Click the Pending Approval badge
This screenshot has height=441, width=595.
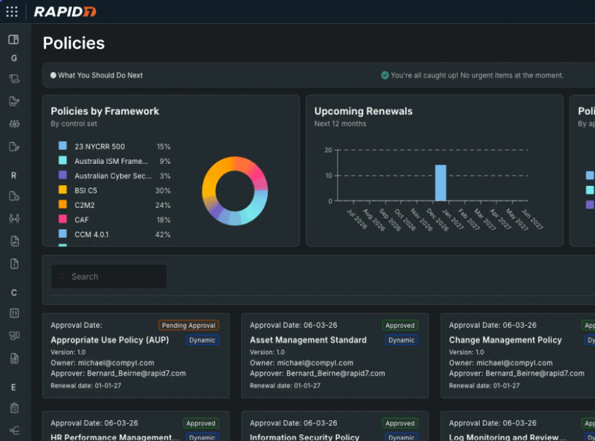pyautogui.click(x=189, y=326)
